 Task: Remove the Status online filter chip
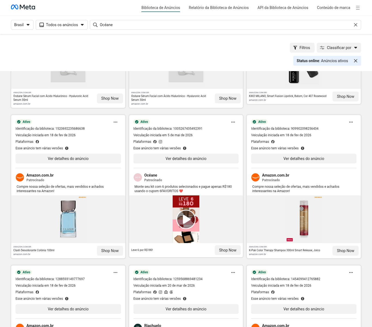coord(356,61)
